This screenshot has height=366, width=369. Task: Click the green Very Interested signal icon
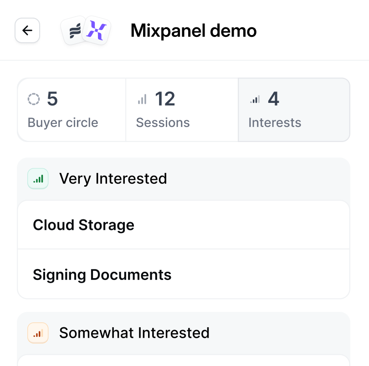(38, 178)
